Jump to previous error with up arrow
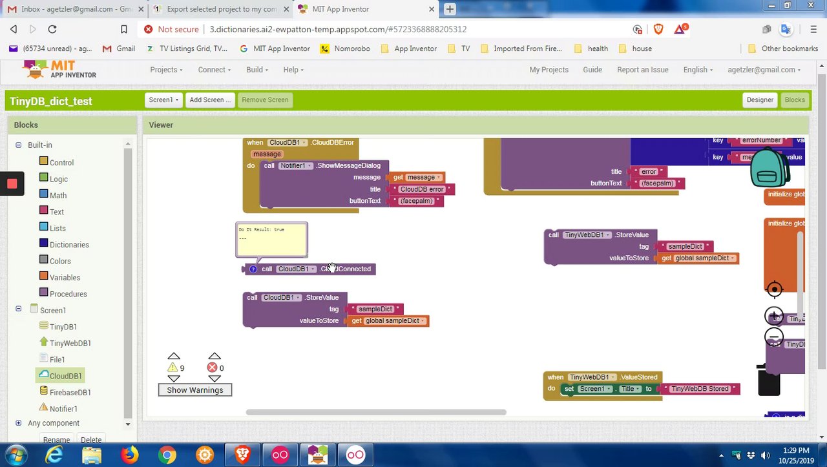This screenshot has height=467, width=827. (215, 356)
